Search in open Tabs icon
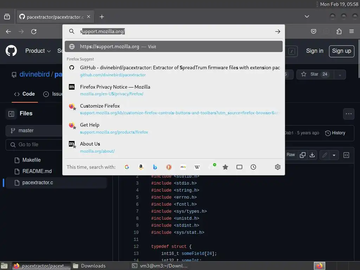 (x=239, y=167)
